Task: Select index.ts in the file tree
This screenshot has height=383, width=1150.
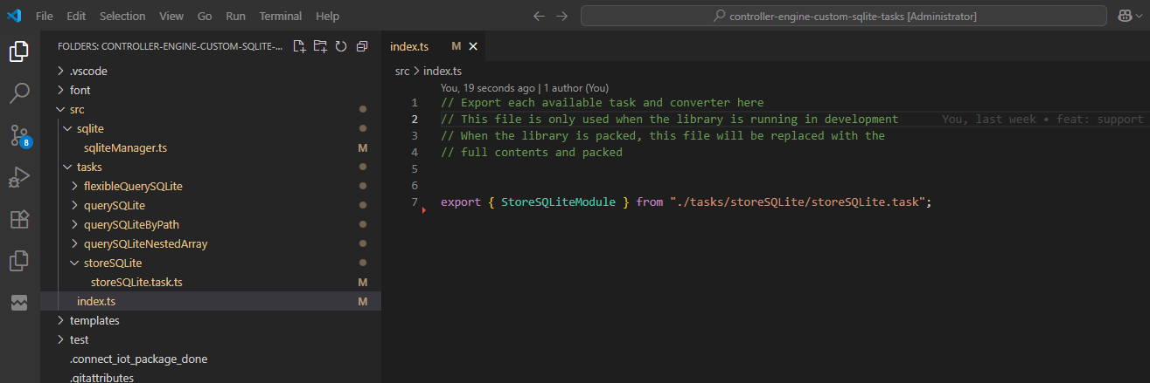Action: click(x=211, y=301)
